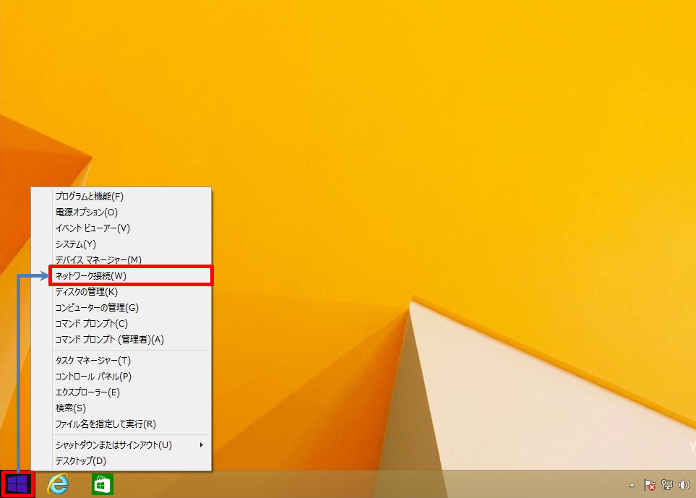Select 検索(S) menu item
Screen dimensions: 696x498
(121, 408)
